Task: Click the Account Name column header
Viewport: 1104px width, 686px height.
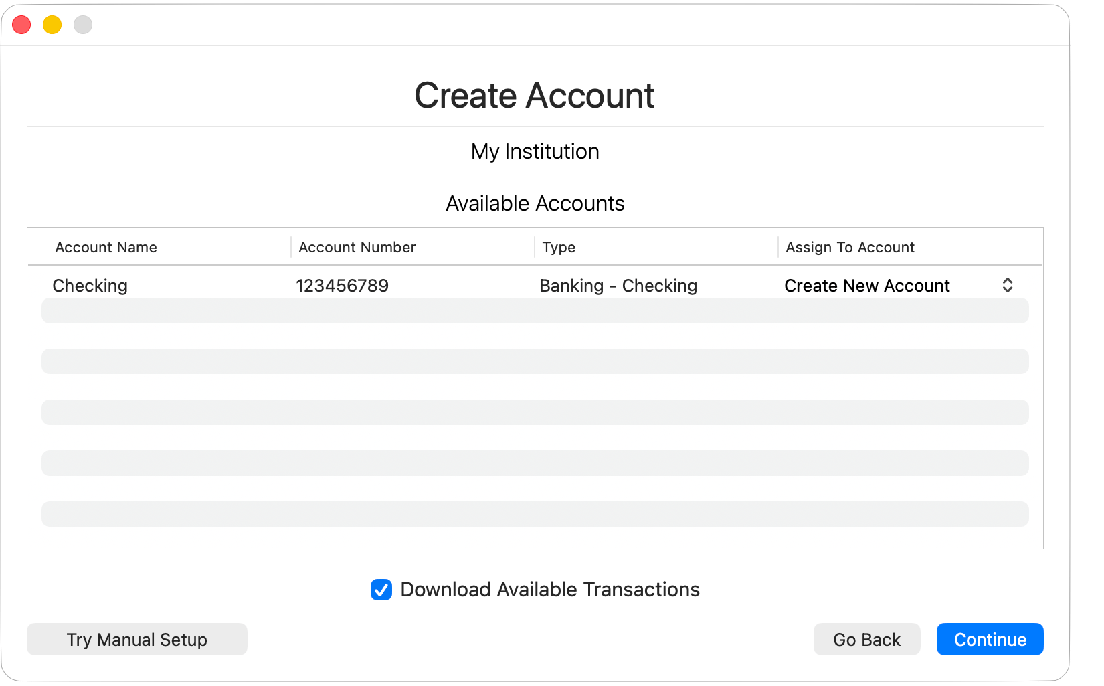Action: click(106, 247)
